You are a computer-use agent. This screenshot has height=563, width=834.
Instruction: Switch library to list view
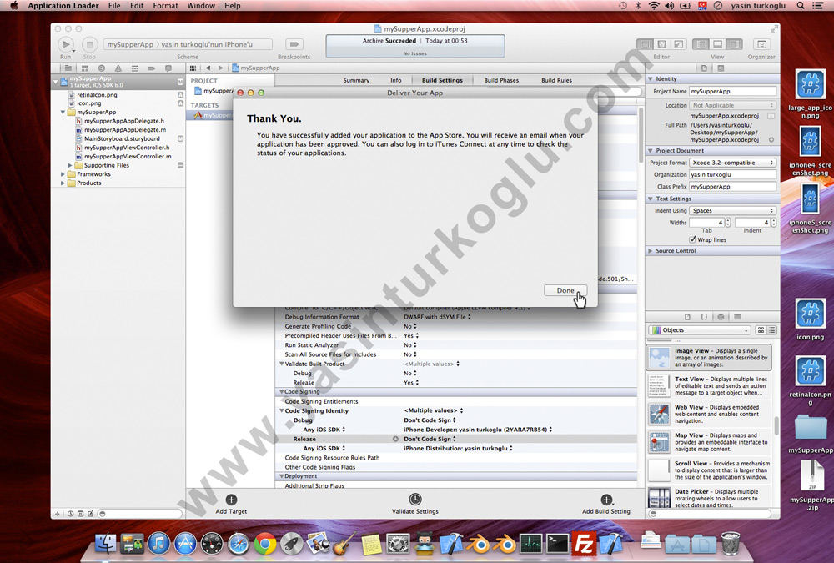pyautogui.click(x=771, y=330)
